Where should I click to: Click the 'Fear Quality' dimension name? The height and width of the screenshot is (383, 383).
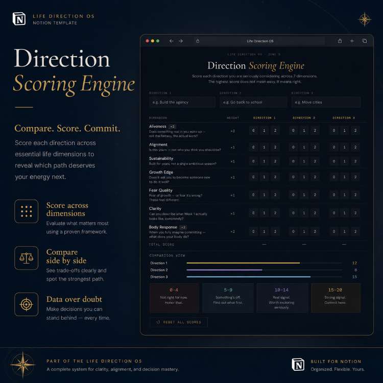point(161,190)
